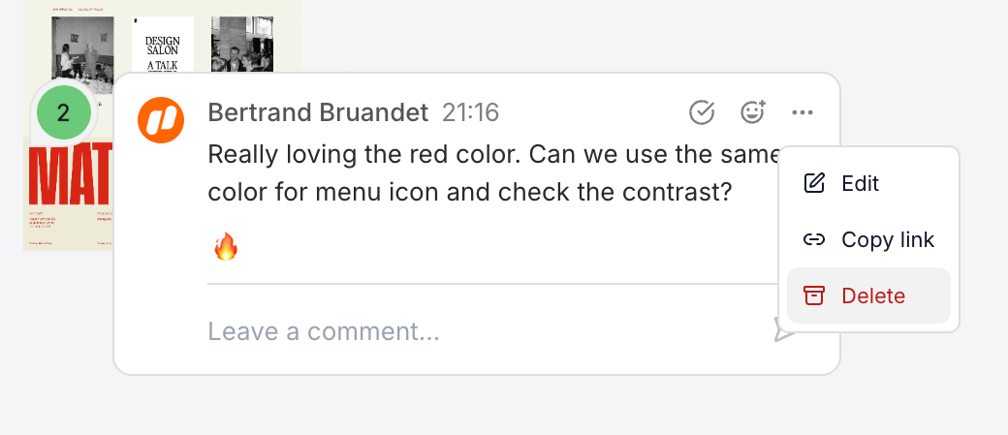1008x435 pixels.
Task: Click the author name Bertrand Bruandet
Action: [x=318, y=113]
